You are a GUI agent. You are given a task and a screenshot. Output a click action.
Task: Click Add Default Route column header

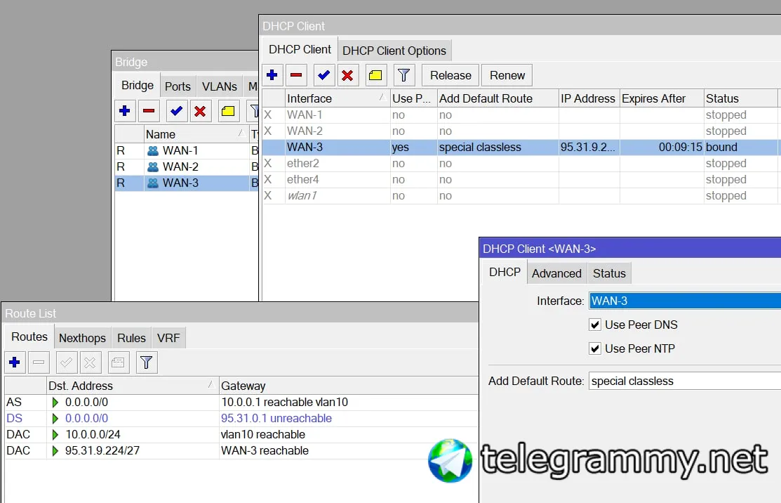[x=498, y=99]
